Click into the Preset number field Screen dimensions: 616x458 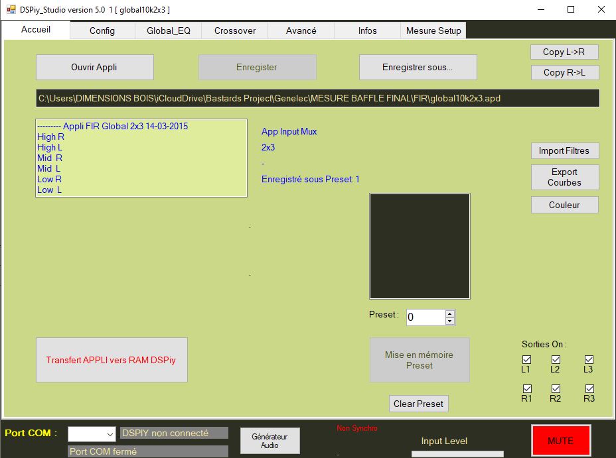point(424,317)
